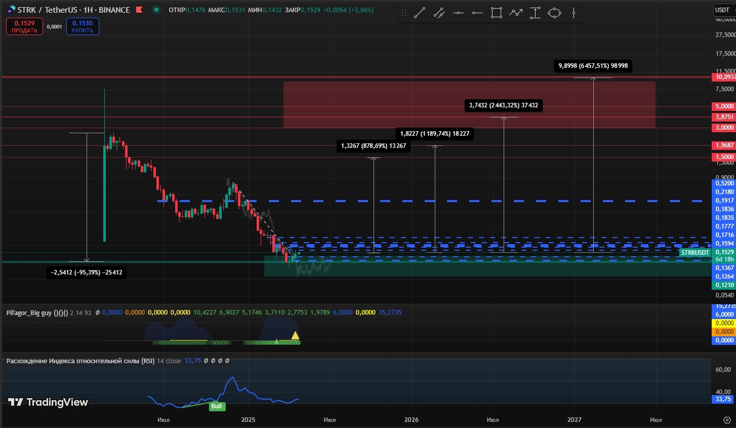Select the price range measure tool
The height and width of the screenshot is (428, 736).
click(x=535, y=13)
